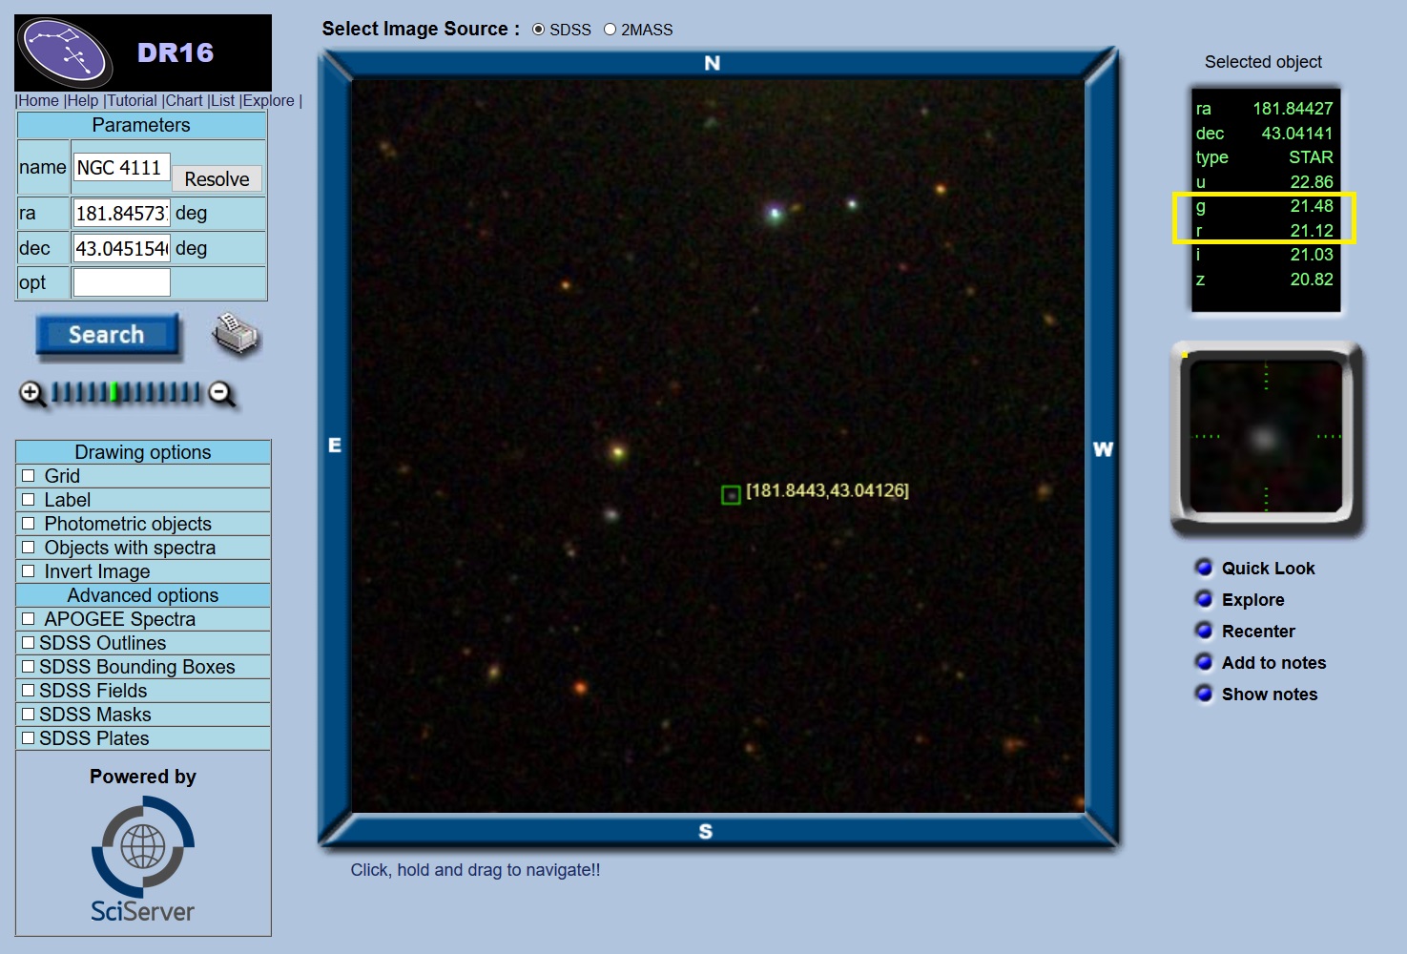The width and height of the screenshot is (1407, 954).
Task: Click the i magnitude value 21.03
Action: (x=1312, y=255)
